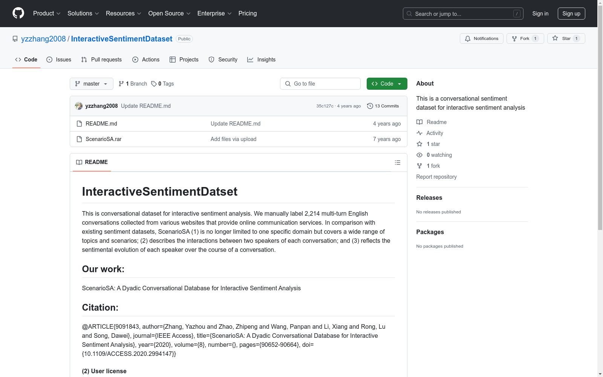Open the Resources menu
The height and width of the screenshot is (377, 603).
(x=123, y=13)
